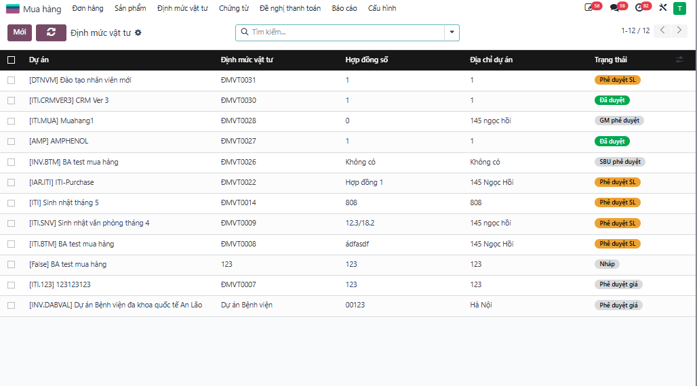The image size is (697, 386).
Task: Open the optional columns adjust icon
Action: 679,60
